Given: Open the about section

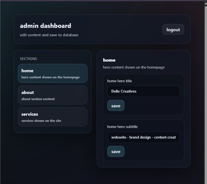Looking at the screenshot, I should [x=53, y=95].
